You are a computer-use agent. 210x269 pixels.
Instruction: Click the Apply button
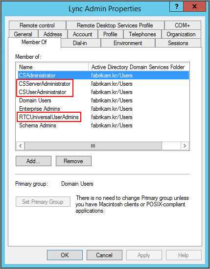pyautogui.click(x=144, y=255)
